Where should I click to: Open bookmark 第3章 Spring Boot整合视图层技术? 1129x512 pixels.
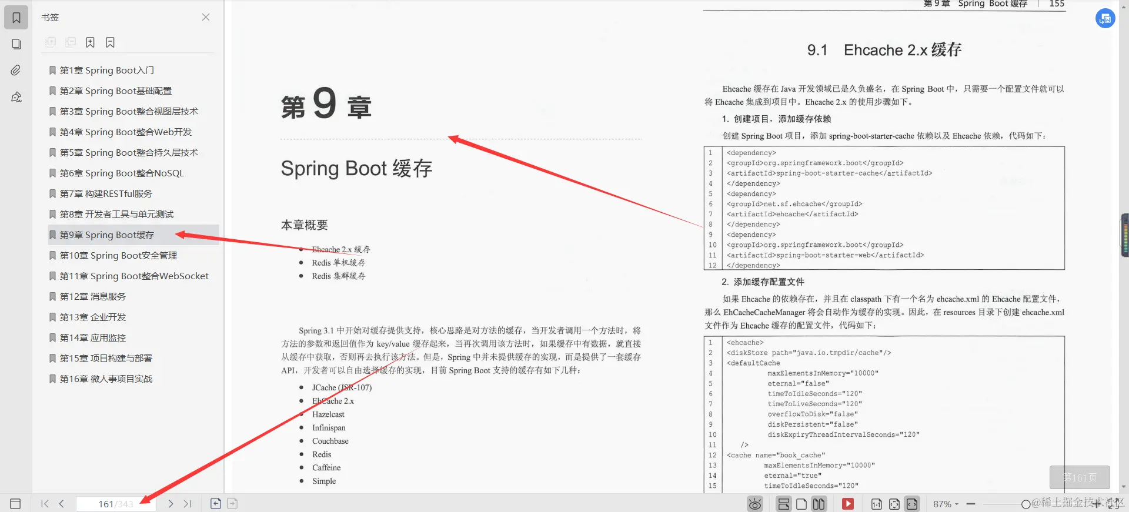(129, 111)
